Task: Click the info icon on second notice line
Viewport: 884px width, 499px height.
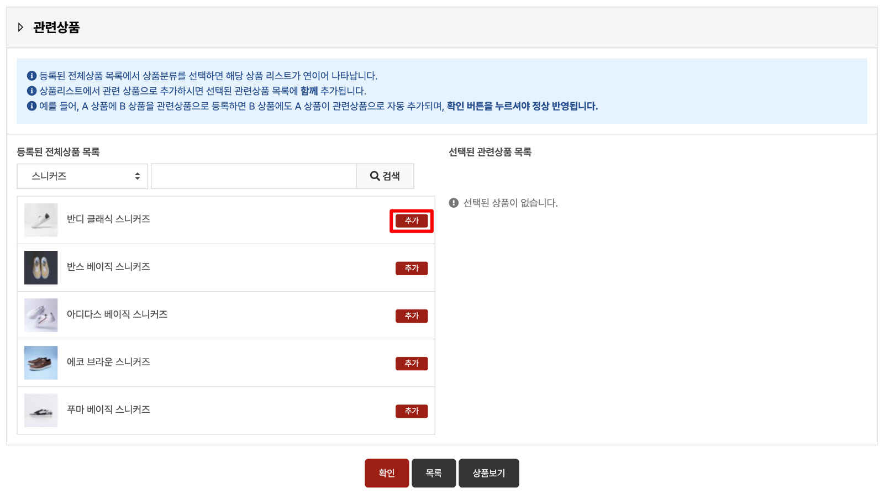Action: 32,91
